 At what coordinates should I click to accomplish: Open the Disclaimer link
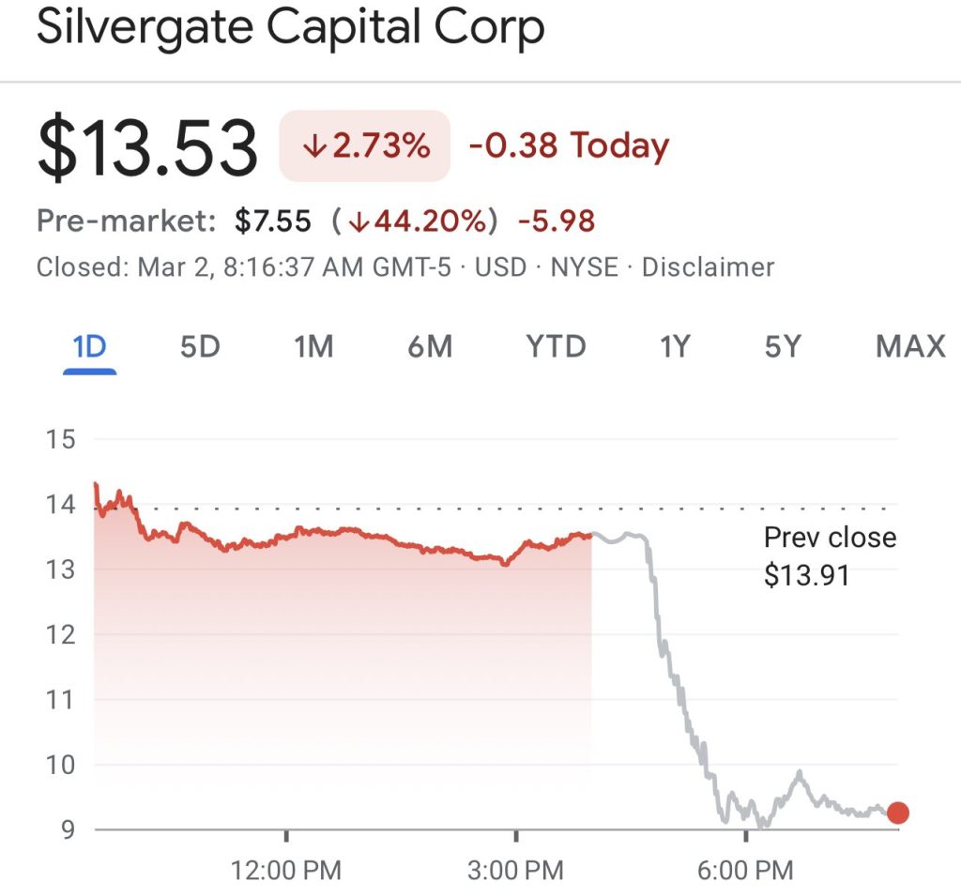click(x=708, y=266)
